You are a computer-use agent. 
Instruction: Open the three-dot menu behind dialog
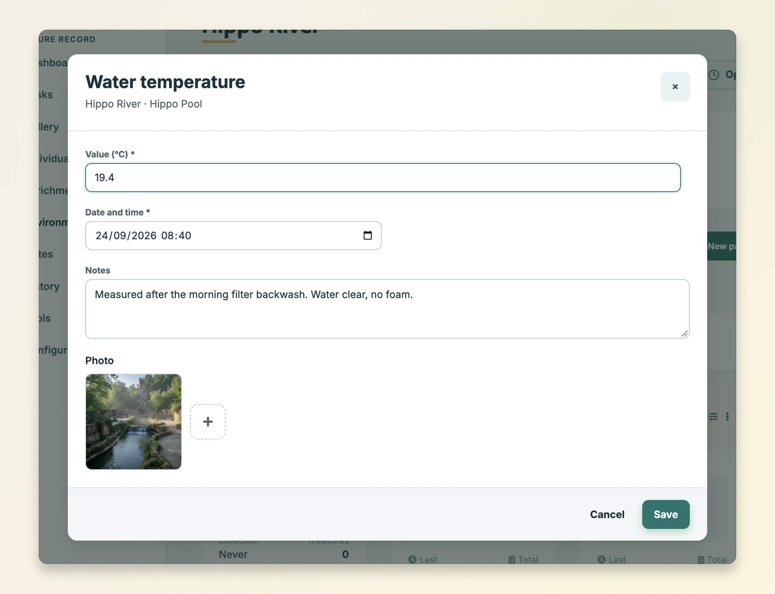(x=727, y=417)
